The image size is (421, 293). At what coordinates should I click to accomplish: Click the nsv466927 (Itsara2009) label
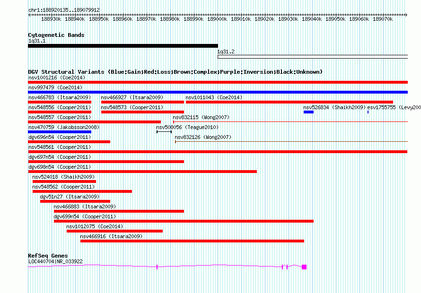[x=132, y=97]
